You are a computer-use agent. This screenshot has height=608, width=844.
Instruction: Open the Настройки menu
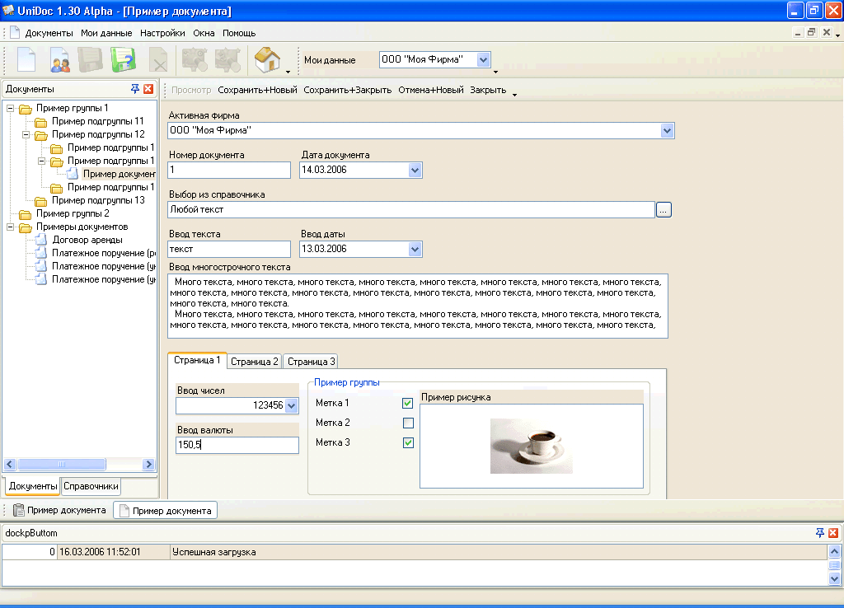tap(162, 33)
